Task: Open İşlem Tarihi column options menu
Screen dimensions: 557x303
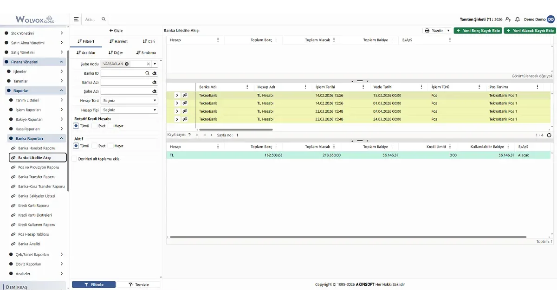Action: 363,87
